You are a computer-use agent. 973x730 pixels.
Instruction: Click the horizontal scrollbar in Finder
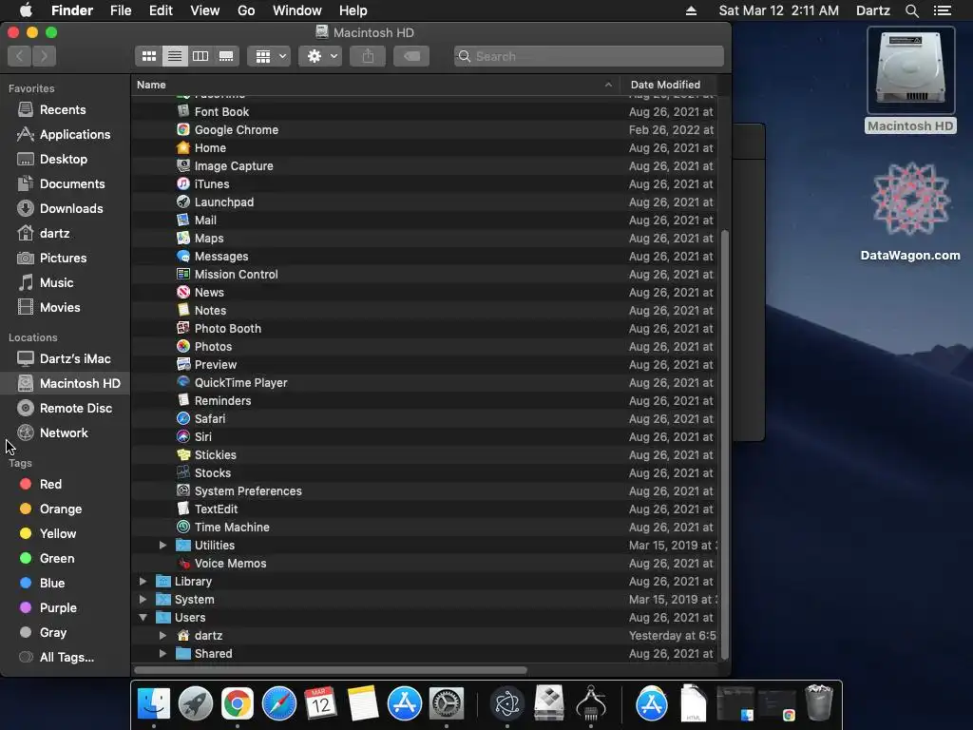pyautogui.click(x=331, y=670)
